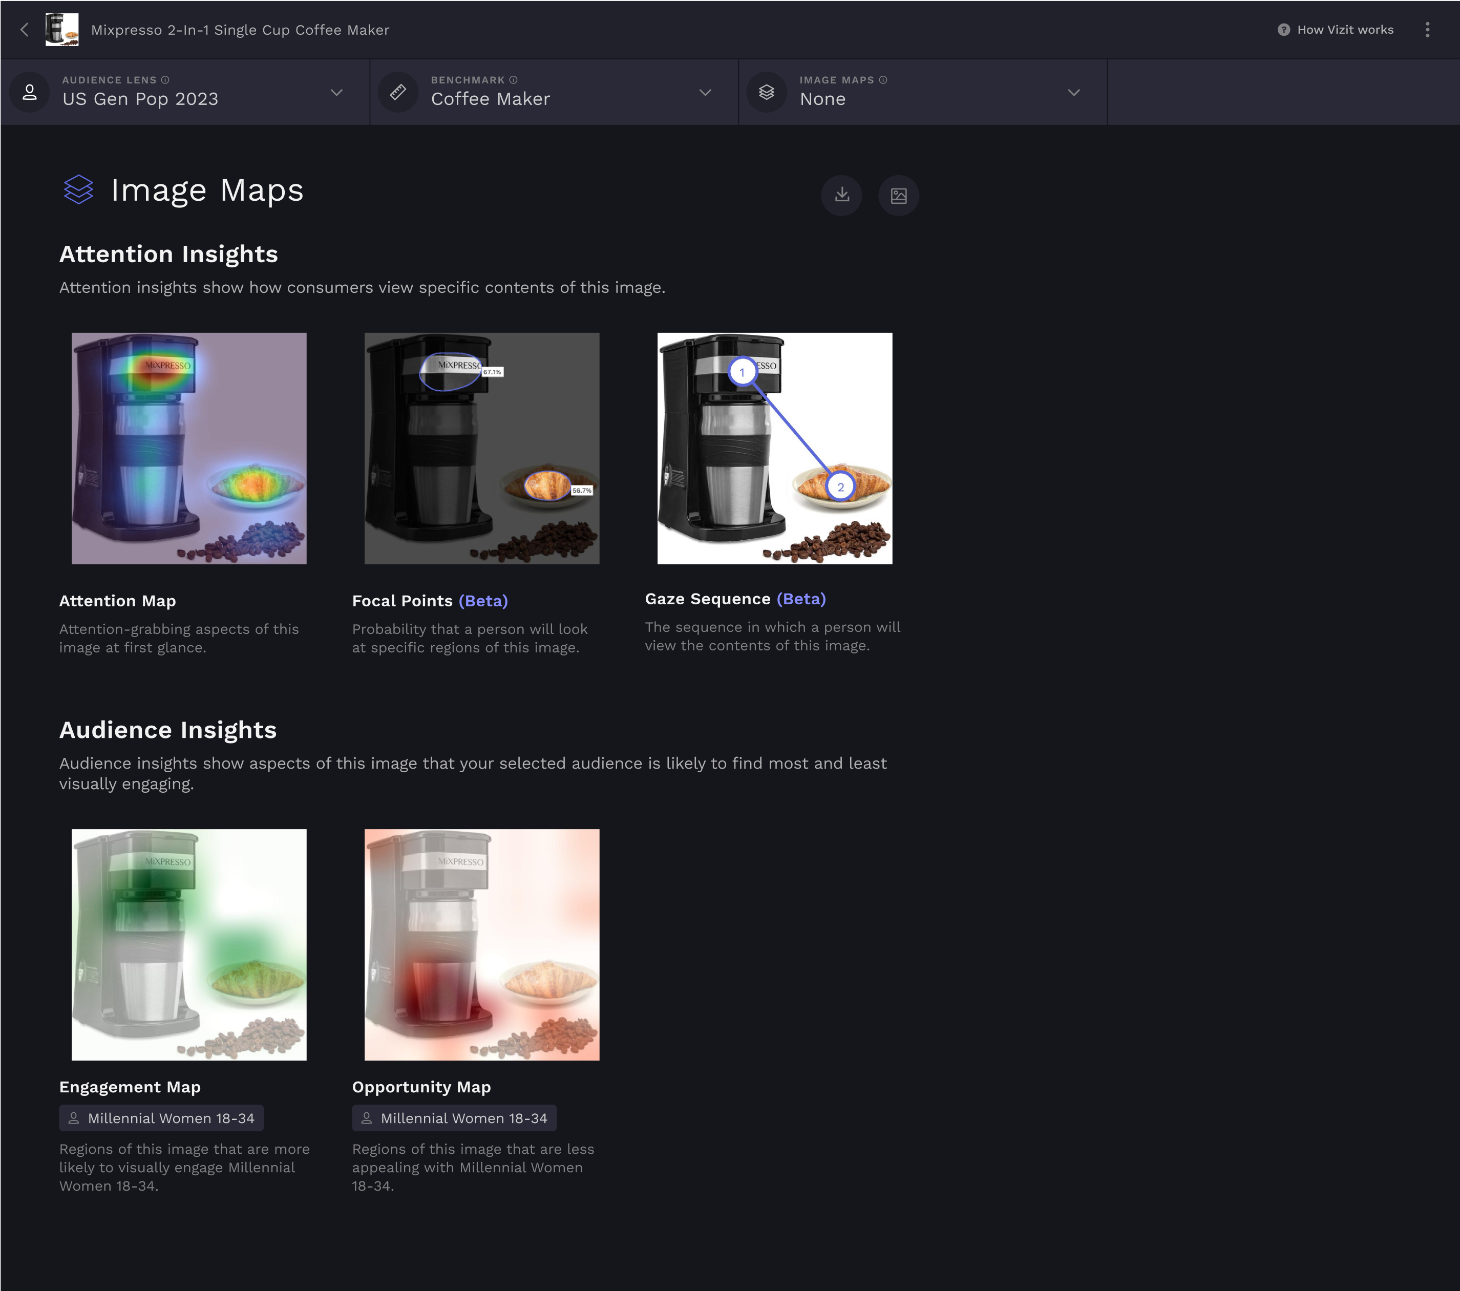
Task: Click the Engagement Map audience tag
Action: (x=161, y=1118)
